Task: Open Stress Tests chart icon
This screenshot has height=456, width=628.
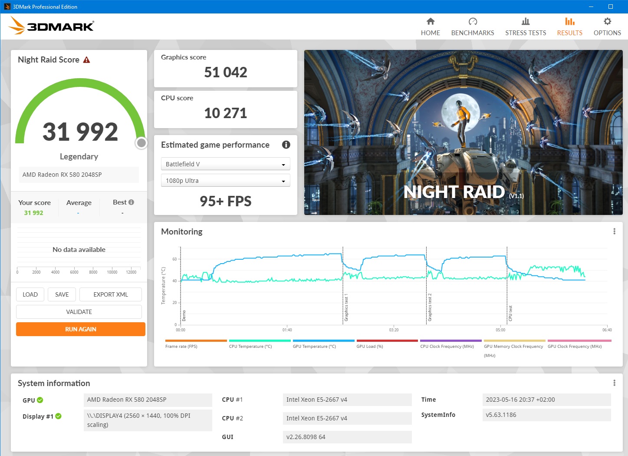Action: point(525,21)
